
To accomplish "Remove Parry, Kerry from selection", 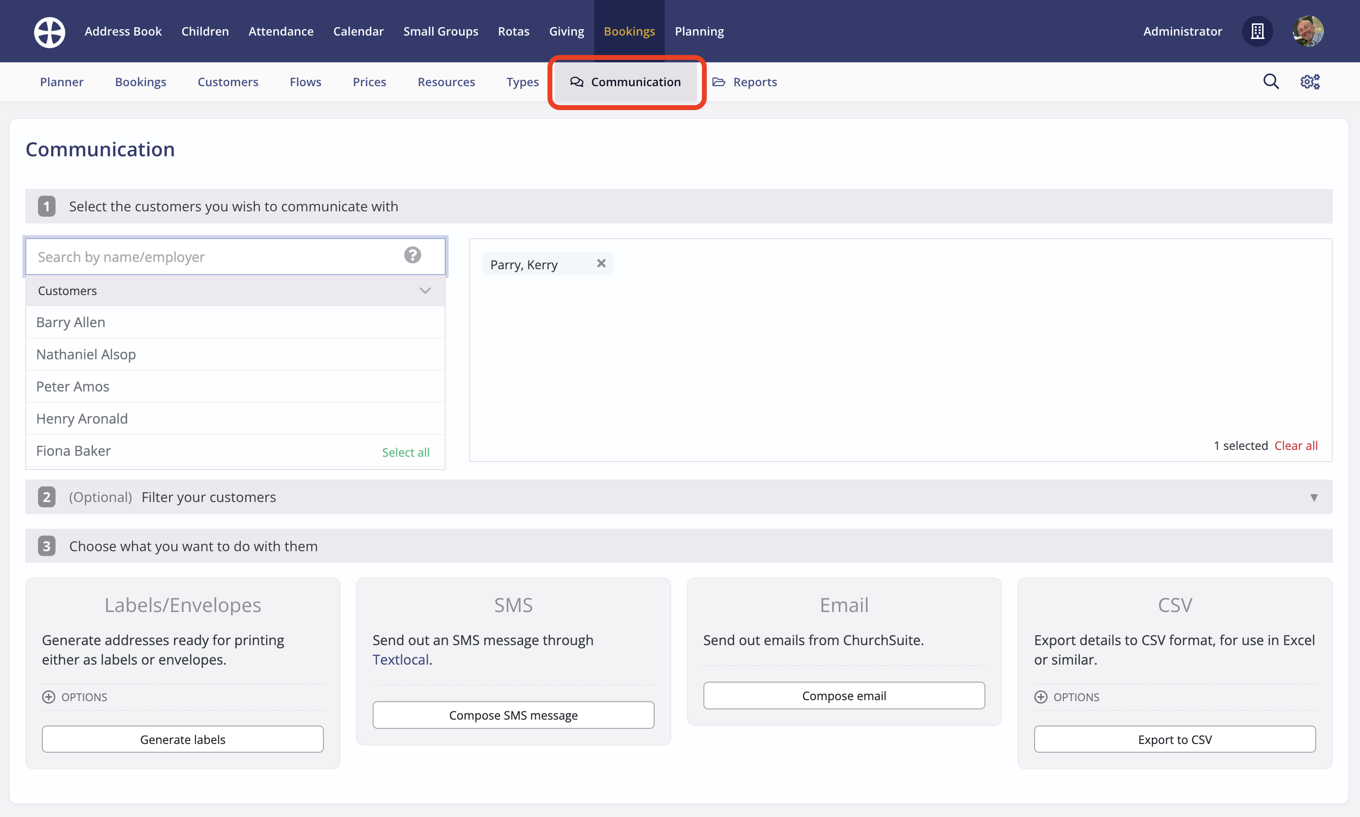I will 601,264.
